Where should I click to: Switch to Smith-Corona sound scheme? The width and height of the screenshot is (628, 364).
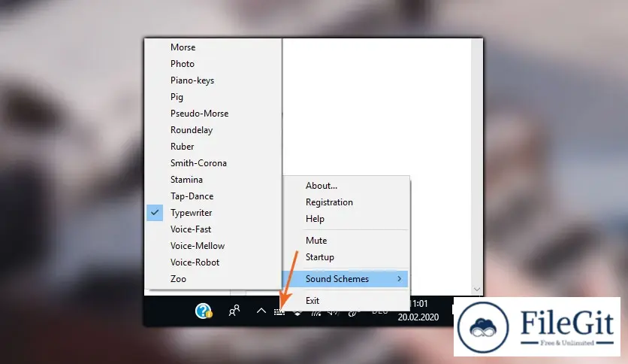(213, 163)
